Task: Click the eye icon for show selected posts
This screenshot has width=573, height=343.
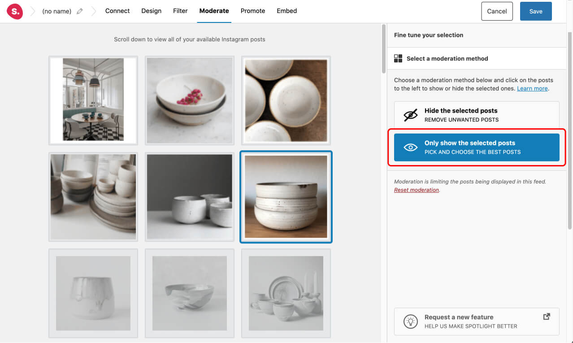Action: [410, 148]
